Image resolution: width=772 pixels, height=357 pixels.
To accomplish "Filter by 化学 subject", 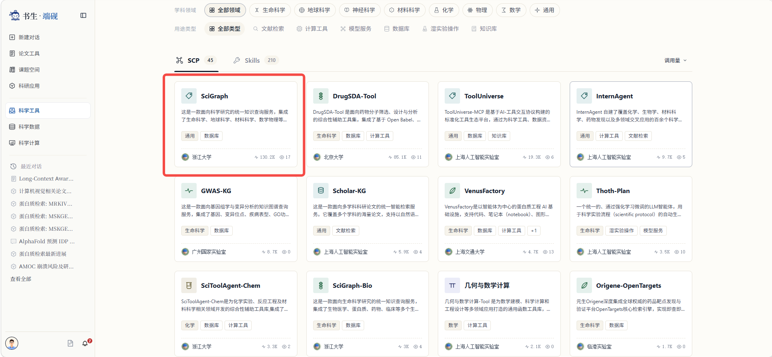I will 444,10.
